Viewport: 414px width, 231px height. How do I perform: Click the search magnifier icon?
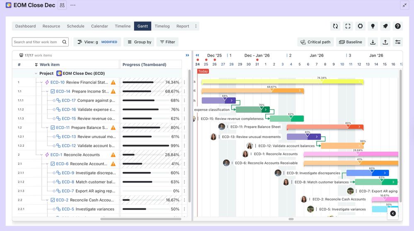click(x=64, y=42)
